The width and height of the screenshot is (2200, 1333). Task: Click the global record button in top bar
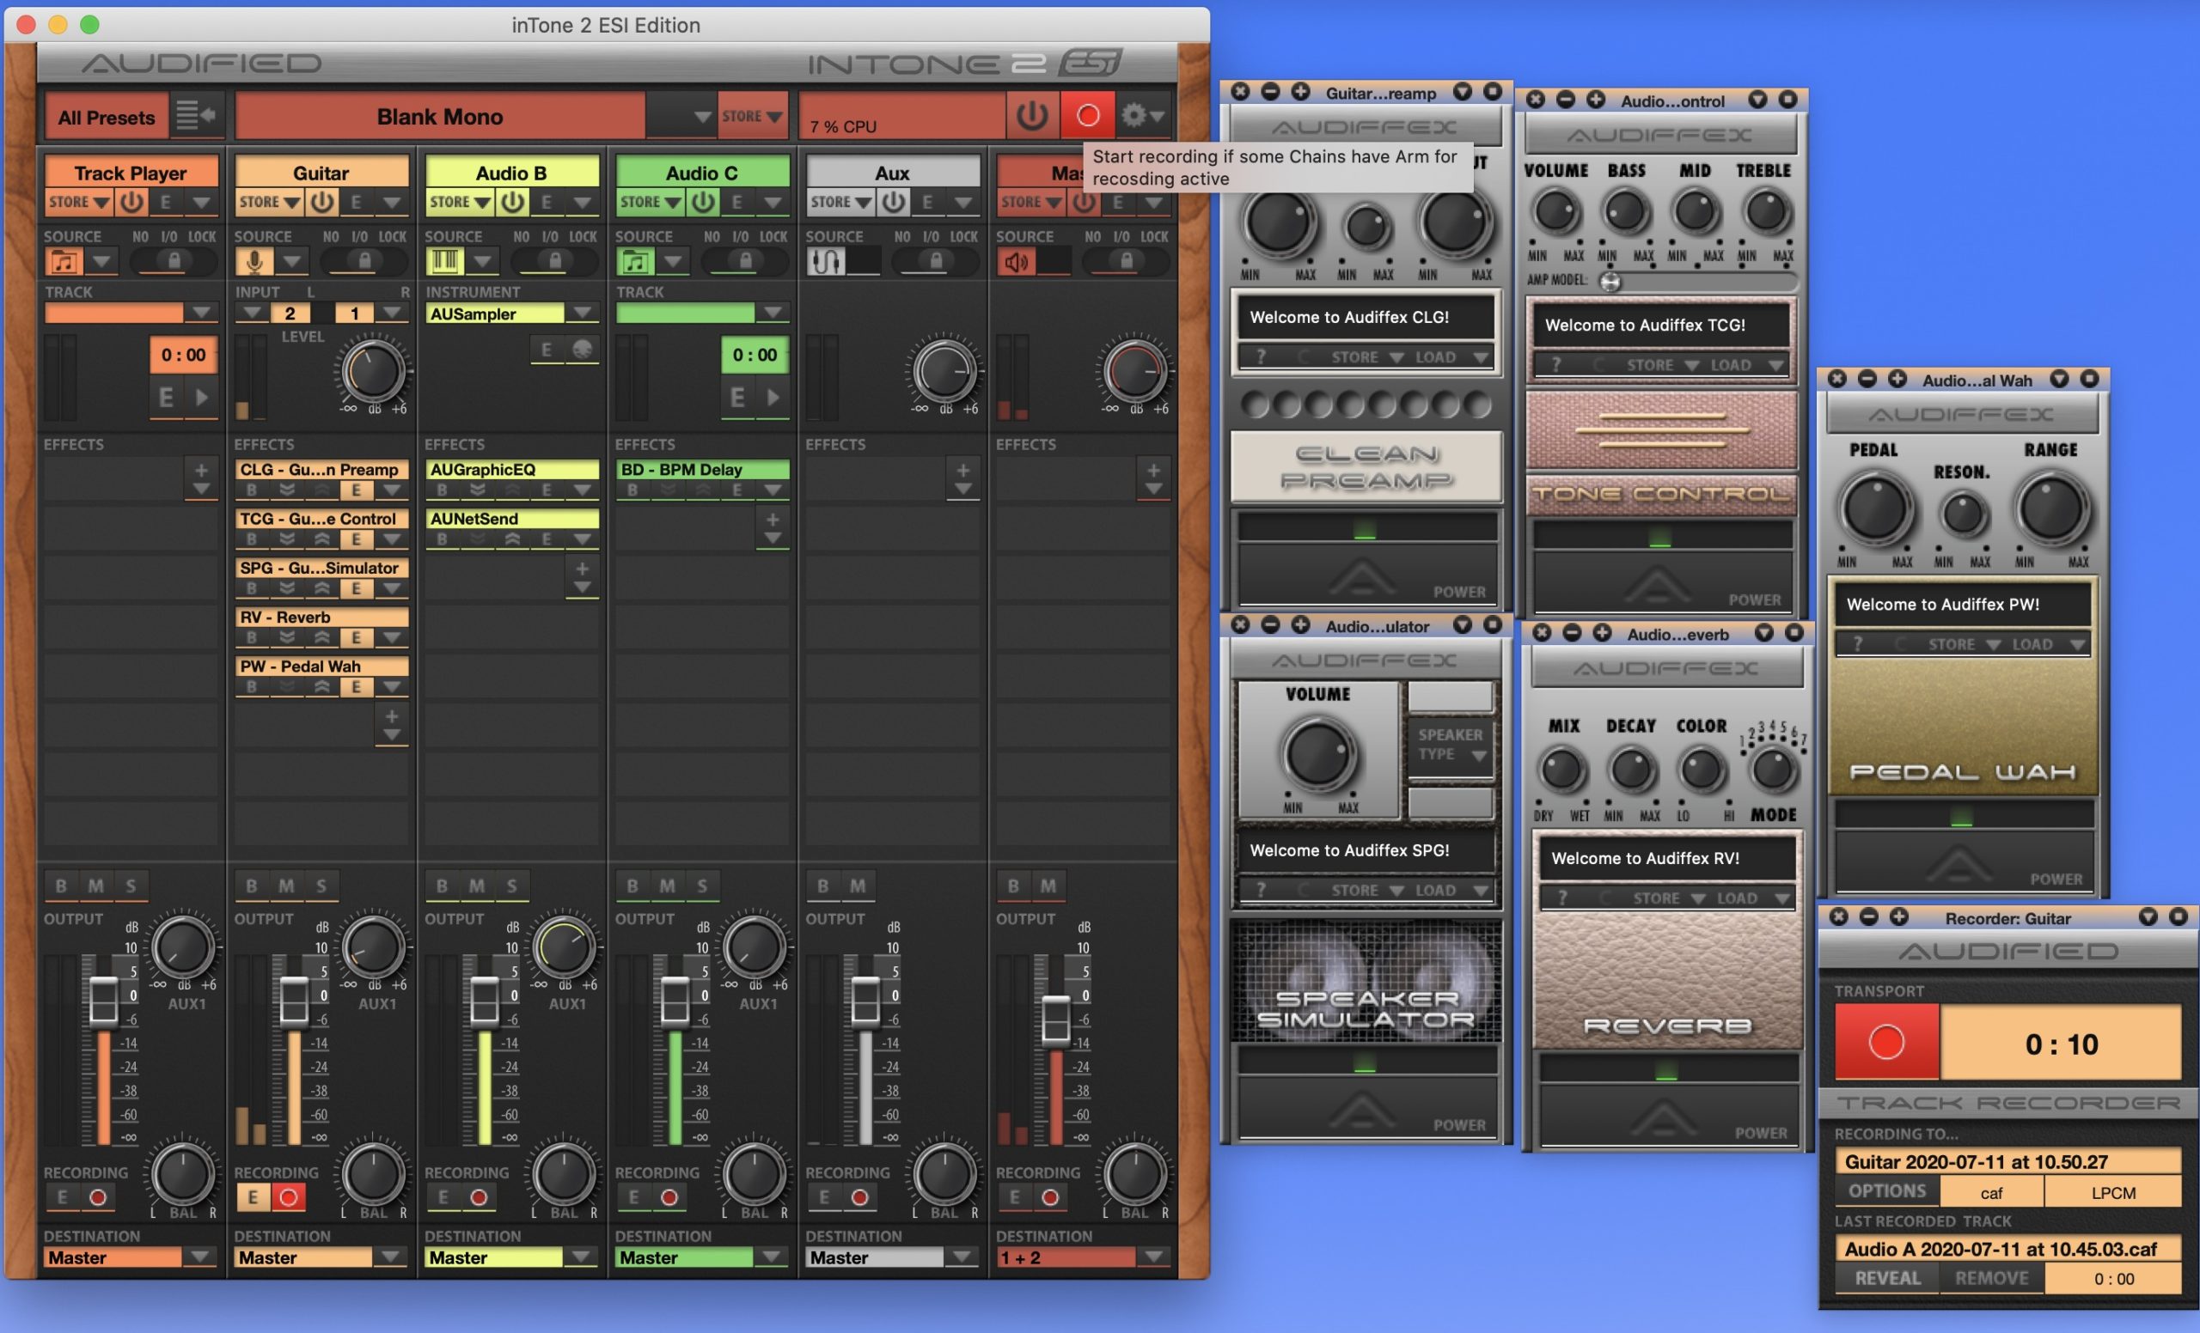point(1087,116)
